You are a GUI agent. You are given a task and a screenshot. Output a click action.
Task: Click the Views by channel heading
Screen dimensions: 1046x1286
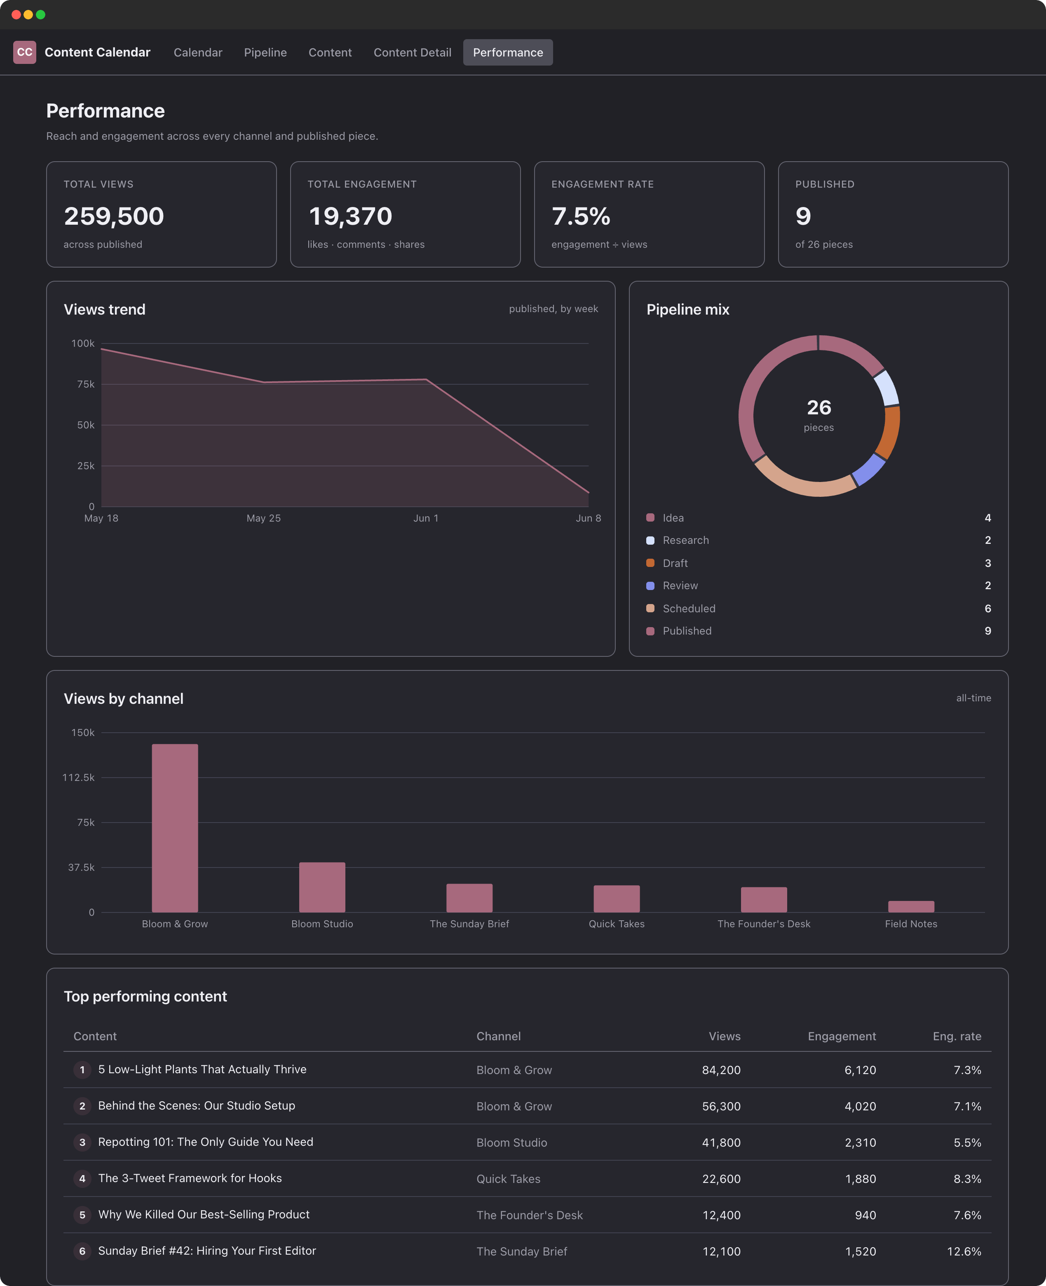pos(124,698)
